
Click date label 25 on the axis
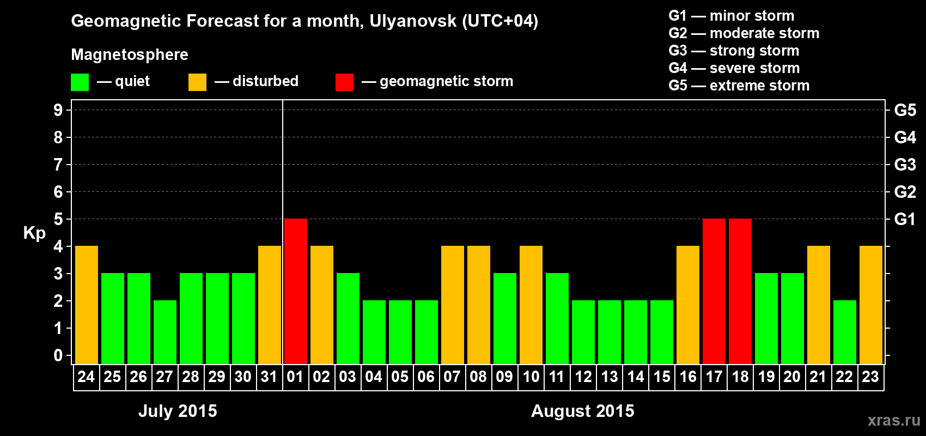coord(112,377)
